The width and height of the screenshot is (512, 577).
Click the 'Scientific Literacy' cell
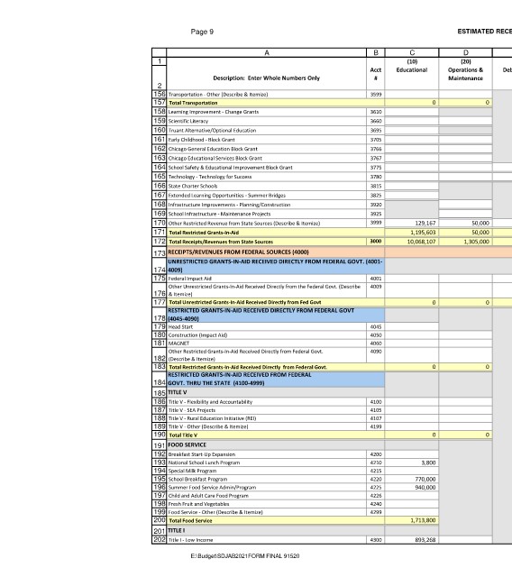coord(267,121)
